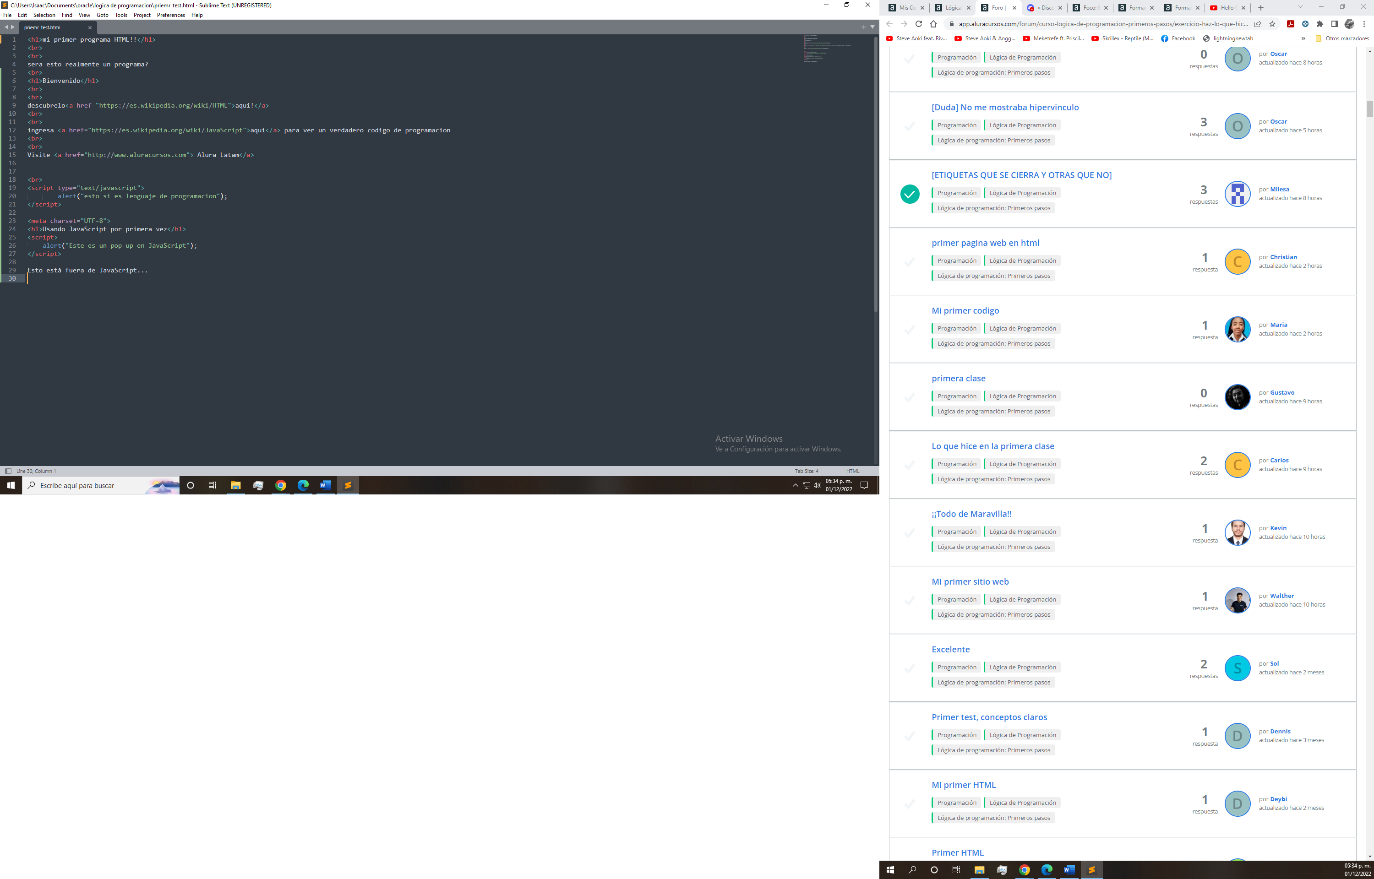Open user profile link Walther
Viewport: 1374px width, 879px height.
tap(1281, 596)
